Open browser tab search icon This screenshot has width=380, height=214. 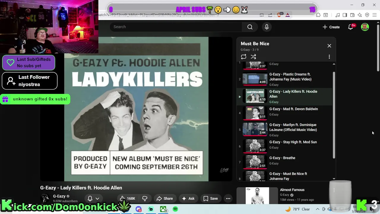(326, 15)
